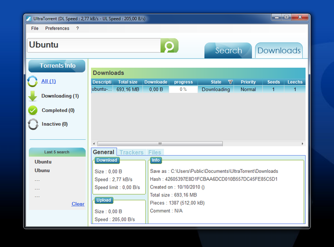Screen dimensions: 334x247
Task: Click the Downloading state cell
Action: pyautogui.click(x=216, y=89)
